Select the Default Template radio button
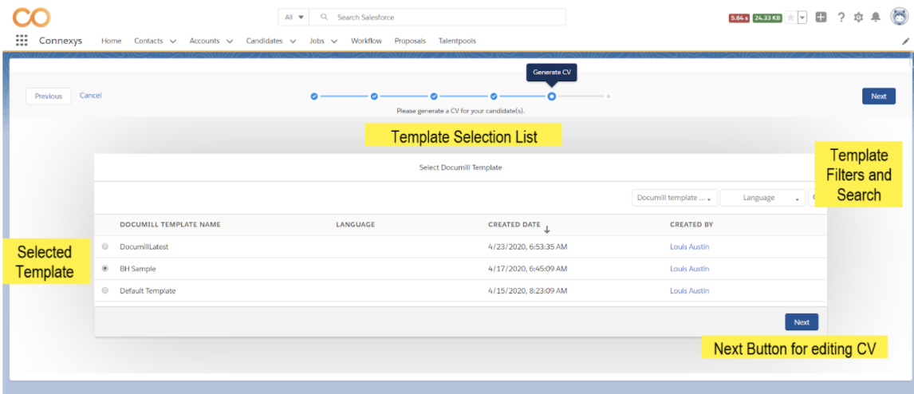This screenshot has height=394, width=914. tap(105, 290)
